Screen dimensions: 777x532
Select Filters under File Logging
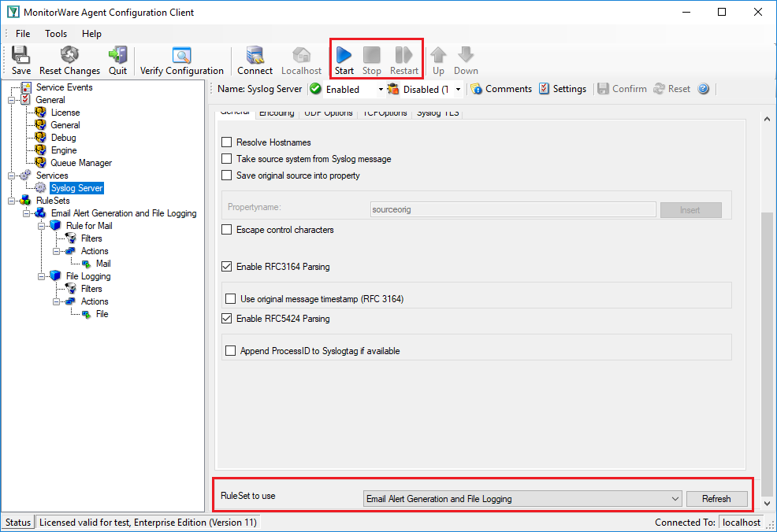(x=91, y=289)
